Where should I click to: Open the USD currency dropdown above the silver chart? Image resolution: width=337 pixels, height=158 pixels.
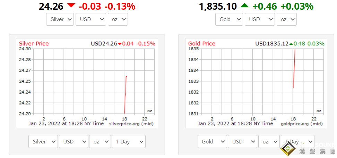pos(91,19)
